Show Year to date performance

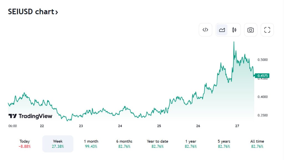click(158, 144)
